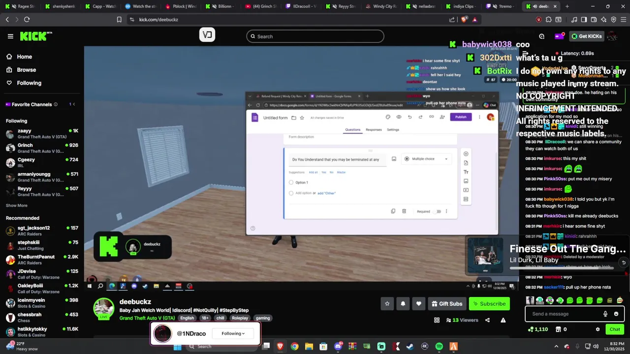Click the bookmark icon in address bar
Viewport: 630px width, 354px height.
point(119,20)
